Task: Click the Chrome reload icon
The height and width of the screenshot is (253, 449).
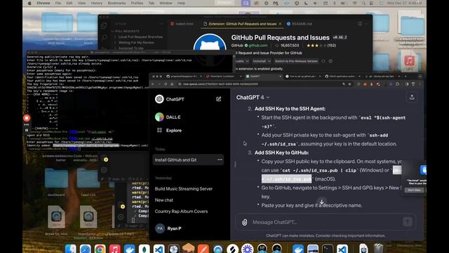Action: coord(166,84)
